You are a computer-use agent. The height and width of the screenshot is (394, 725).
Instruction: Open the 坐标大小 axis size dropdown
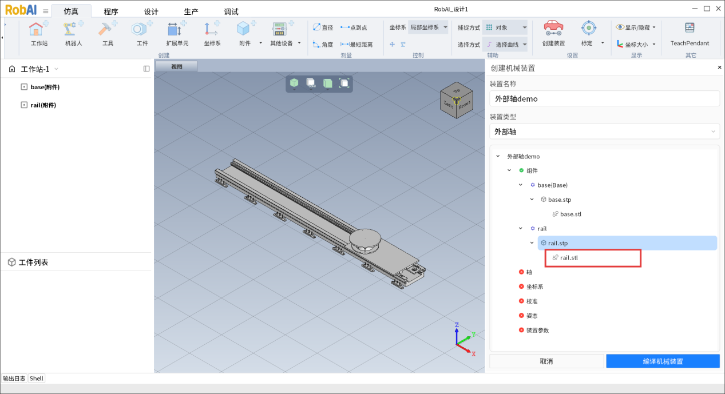[x=636, y=44]
